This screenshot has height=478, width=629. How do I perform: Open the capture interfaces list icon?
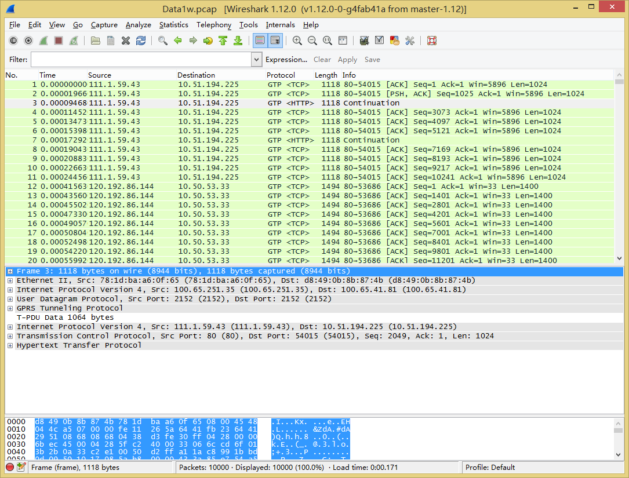[13, 41]
